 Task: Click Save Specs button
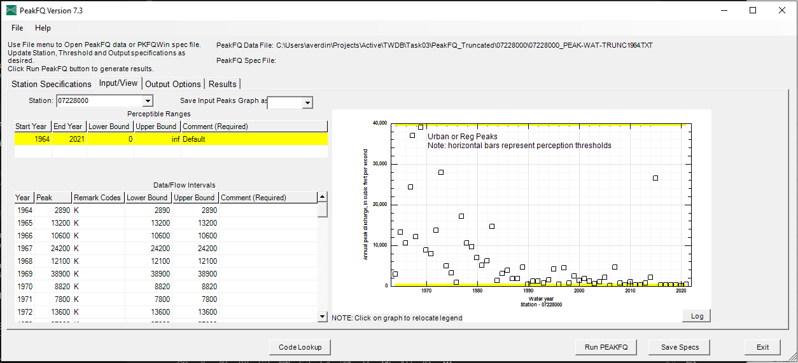point(680,347)
